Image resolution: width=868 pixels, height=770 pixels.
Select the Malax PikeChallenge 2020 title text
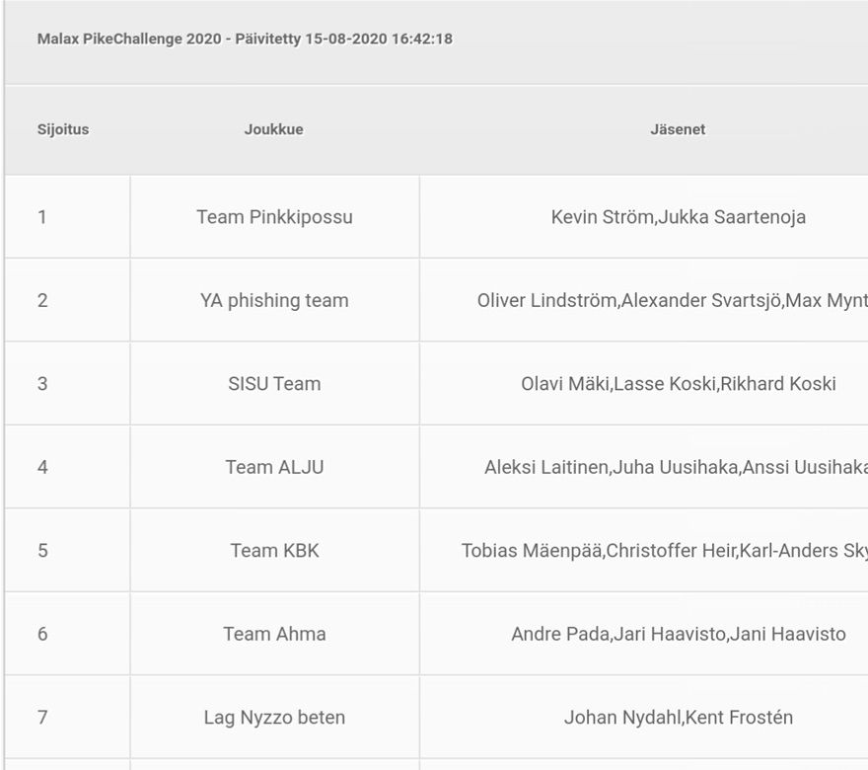click(x=245, y=38)
